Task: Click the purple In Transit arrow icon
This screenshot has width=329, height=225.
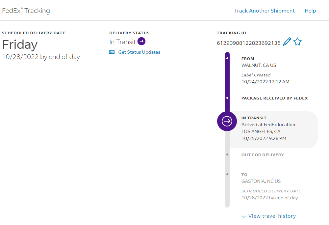Action: [x=141, y=42]
